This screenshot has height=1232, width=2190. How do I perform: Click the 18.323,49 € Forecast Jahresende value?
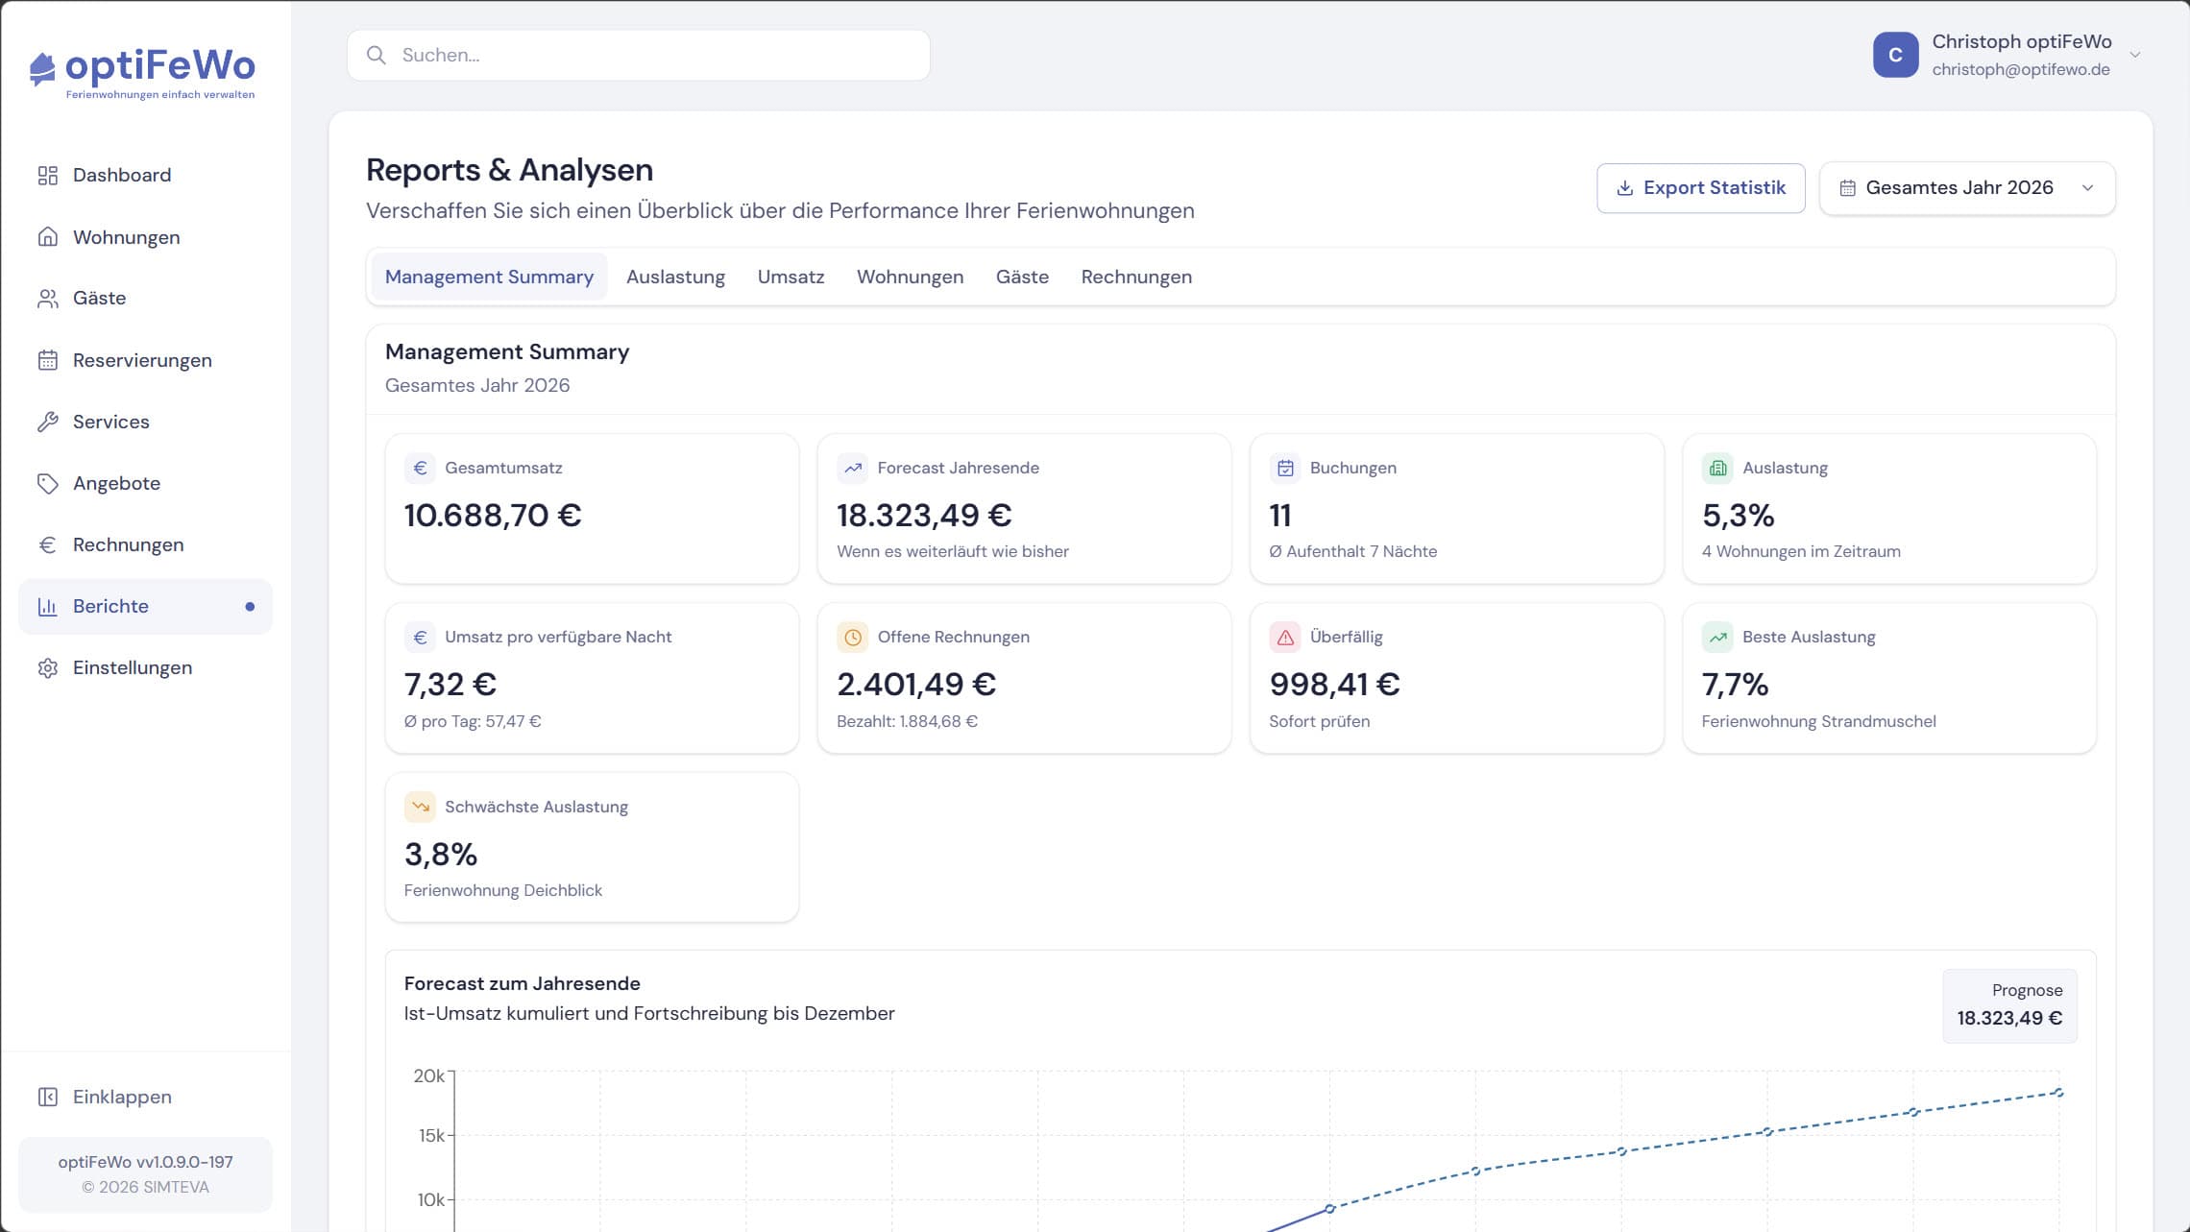pyautogui.click(x=924, y=516)
